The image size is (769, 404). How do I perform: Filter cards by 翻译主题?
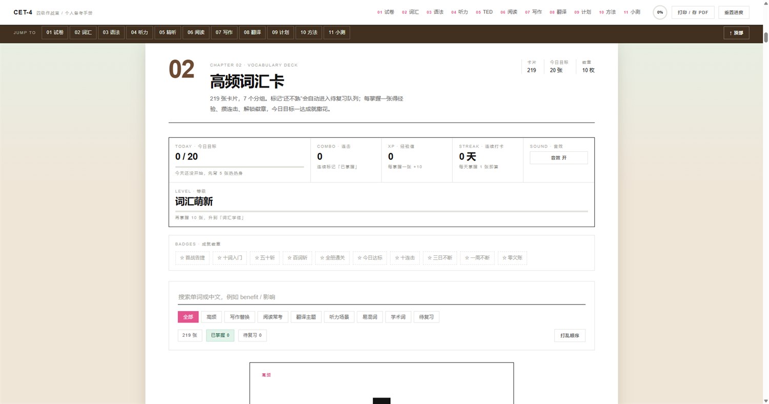pos(307,317)
